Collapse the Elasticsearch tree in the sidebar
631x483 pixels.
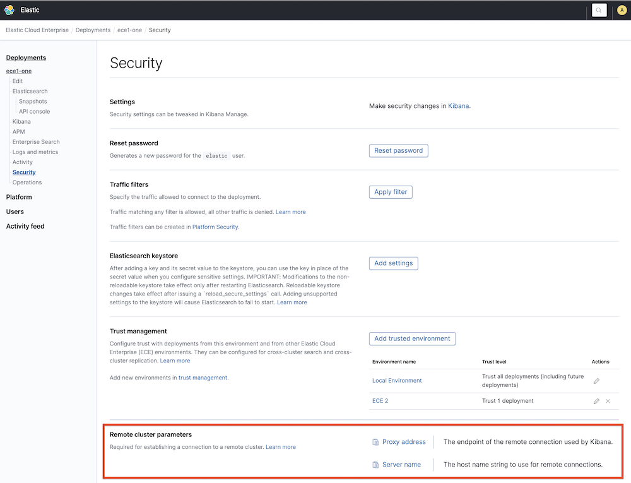click(x=30, y=91)
